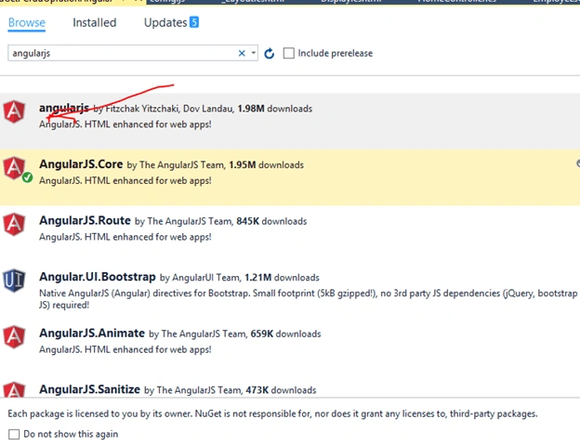Click the AngularJS.Route description line
Image resolution: width=580 pixels, height=445 pixels.
125,237
